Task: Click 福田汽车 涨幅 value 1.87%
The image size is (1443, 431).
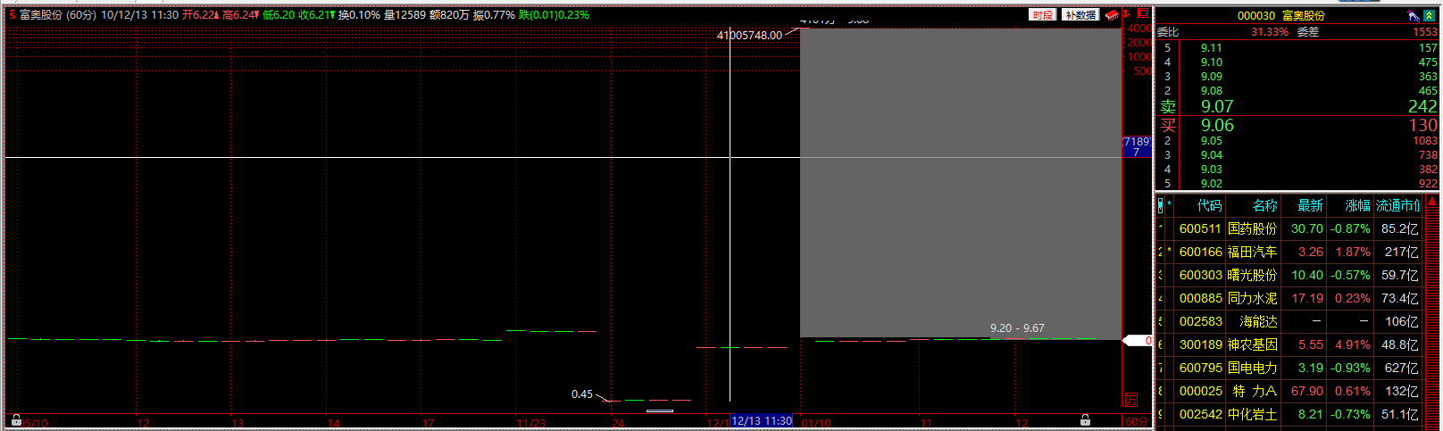Action: pyautogui.click(x=1353, y=252)
